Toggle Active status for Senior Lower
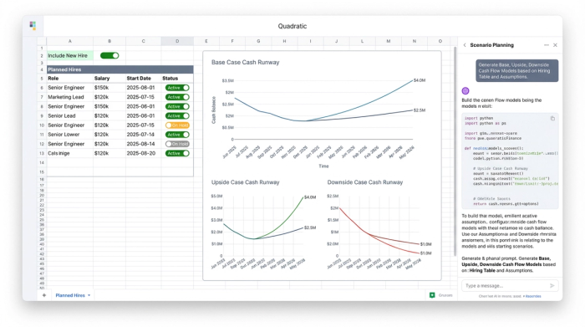Image resolution: width=585 pixels, height=327 pixels. point(177,135)
